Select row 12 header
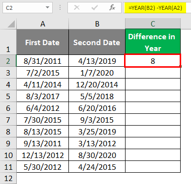Screen dimensions: 191x184 (x=8, y=178)
